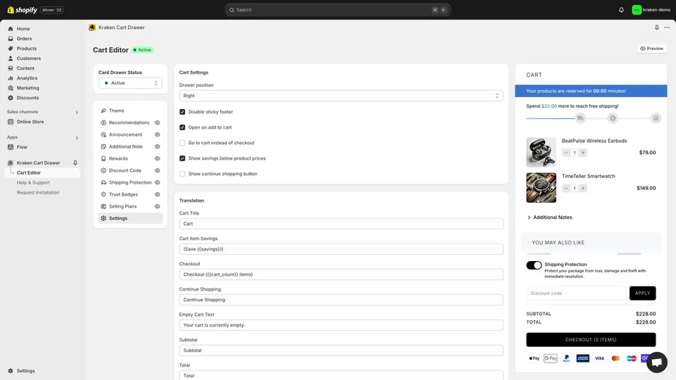Screen dimensions: 676x380
Task: Toggle visibility of Recommendations section
Action: click(x=158, y=122)
